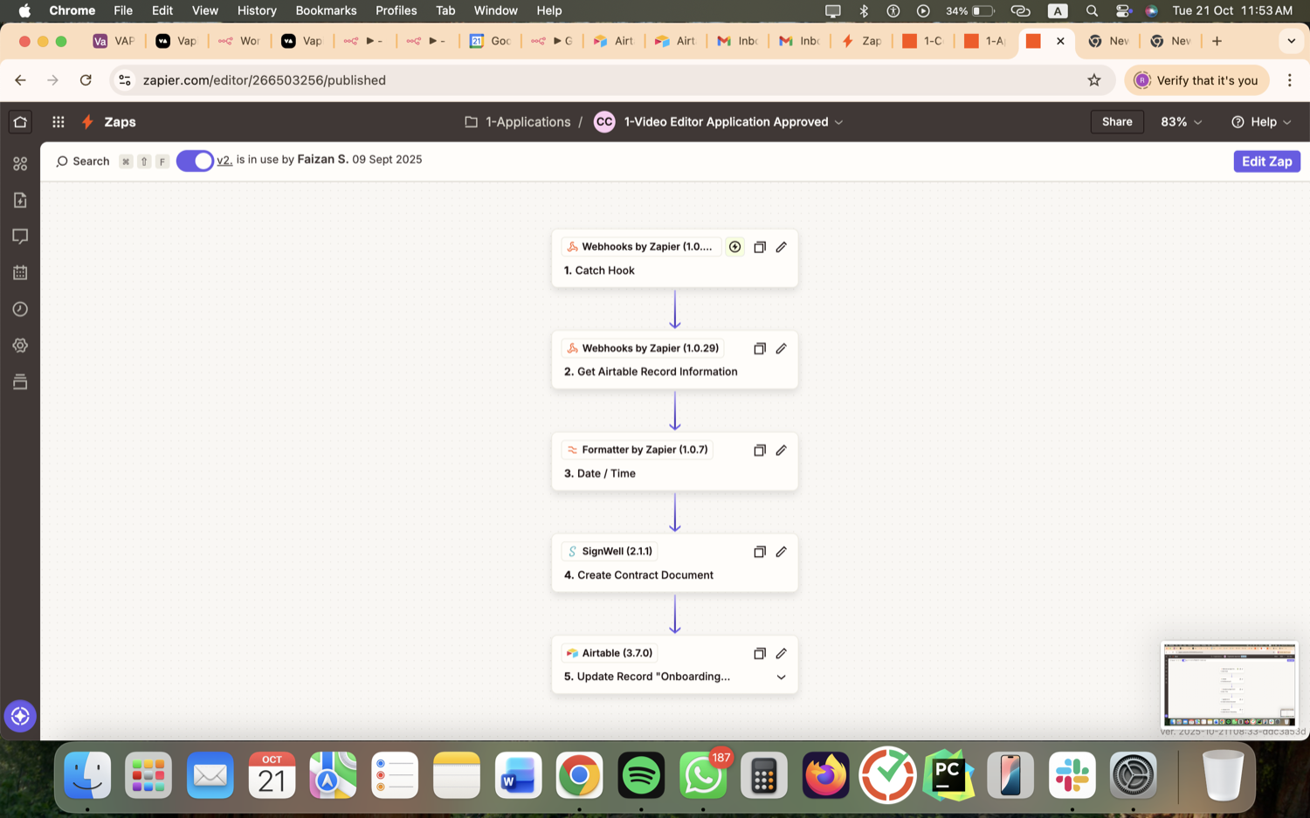Edit the Catch Hook step
The image size is (1310, 818).
pyautogui.click(x=782, y=247)
